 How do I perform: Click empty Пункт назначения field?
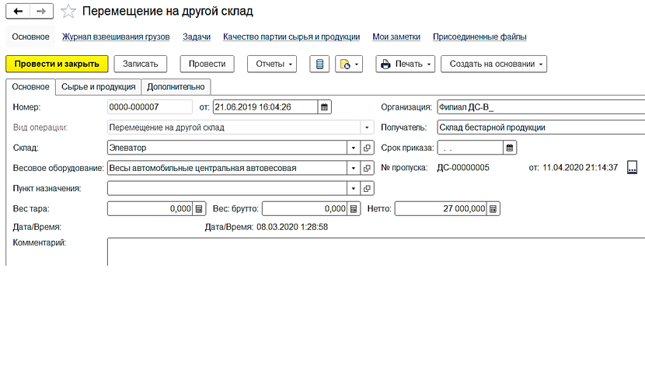pos(227,188)
